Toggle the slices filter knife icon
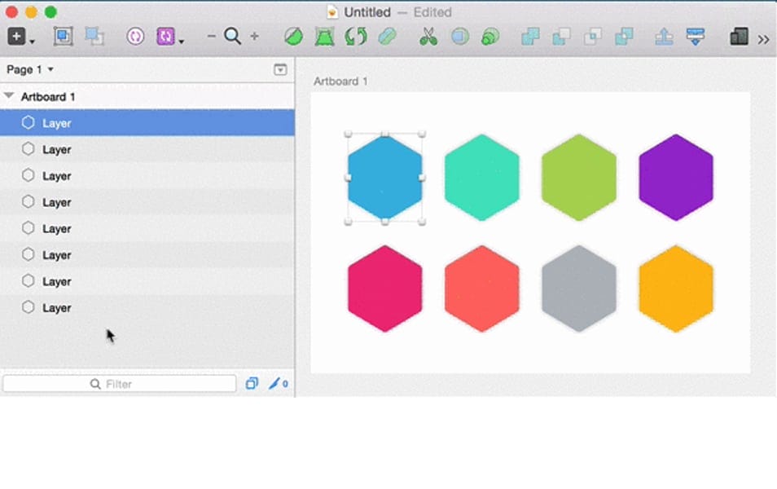This screenshot has height=489, width=777. pyautogui.click(x=278, y=384)
